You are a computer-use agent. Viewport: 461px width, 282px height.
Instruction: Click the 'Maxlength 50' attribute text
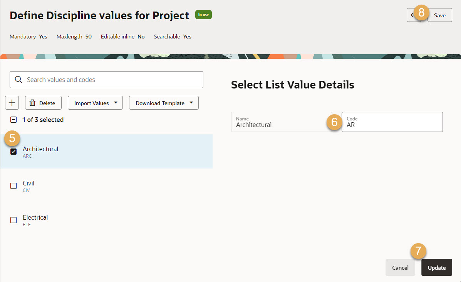(x=74, y=37)
